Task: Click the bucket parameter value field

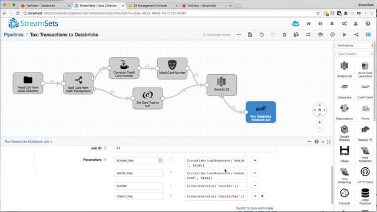Action: point(216,186)
